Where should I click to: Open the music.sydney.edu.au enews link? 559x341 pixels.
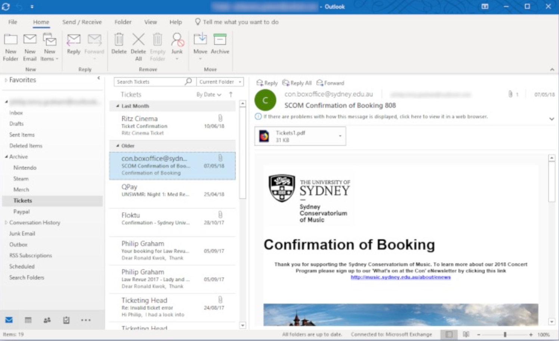(400, 277)
